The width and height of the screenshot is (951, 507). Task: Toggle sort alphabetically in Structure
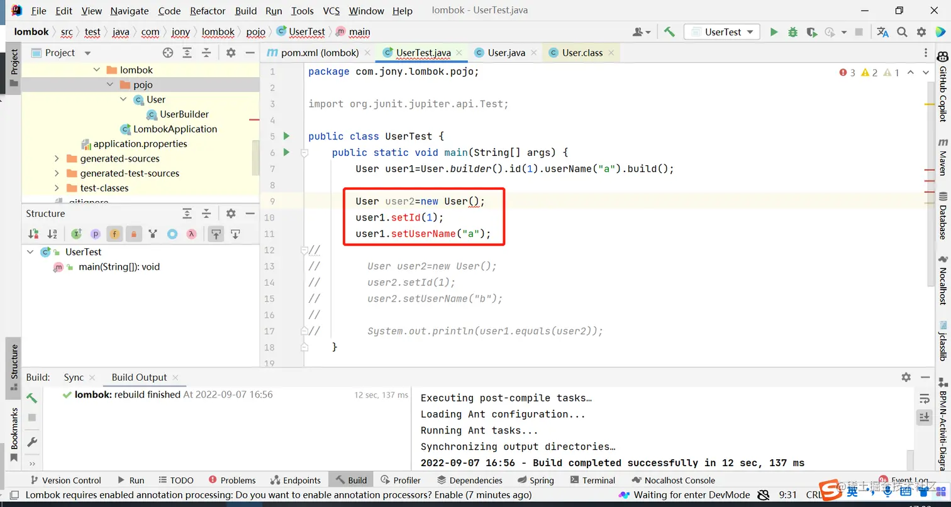[52, 234]
